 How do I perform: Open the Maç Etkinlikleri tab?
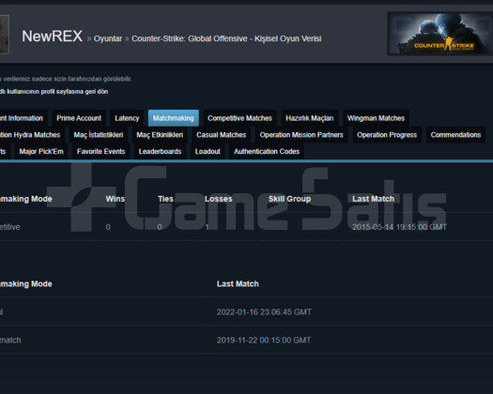[x=160, y=135]
